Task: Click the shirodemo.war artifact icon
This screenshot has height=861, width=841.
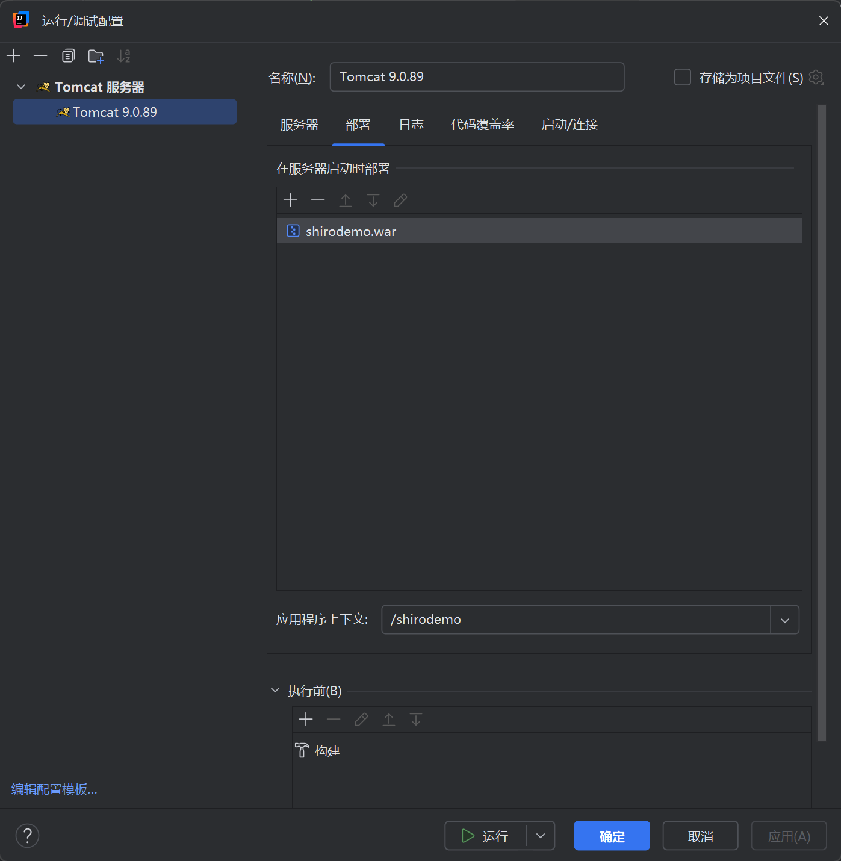Action: (x=293, y=231)
